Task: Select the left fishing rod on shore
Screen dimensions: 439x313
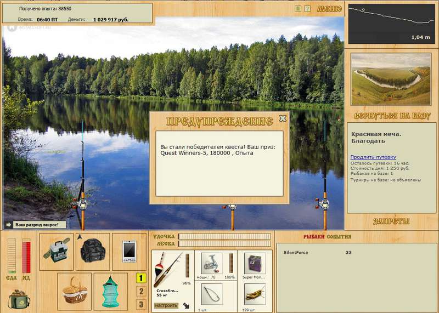Action: tap(82, 176)
